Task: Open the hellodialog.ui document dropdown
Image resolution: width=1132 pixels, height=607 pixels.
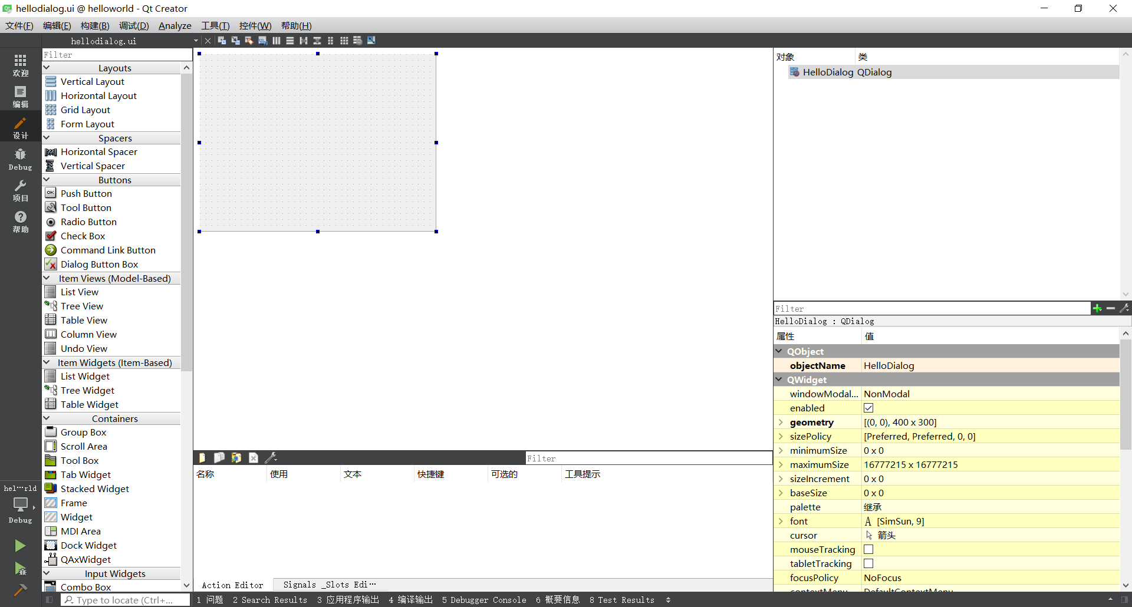Action: 196,41
